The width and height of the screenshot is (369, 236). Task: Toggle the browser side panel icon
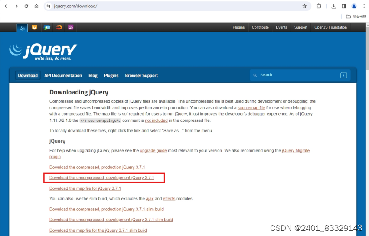point(344,6)
